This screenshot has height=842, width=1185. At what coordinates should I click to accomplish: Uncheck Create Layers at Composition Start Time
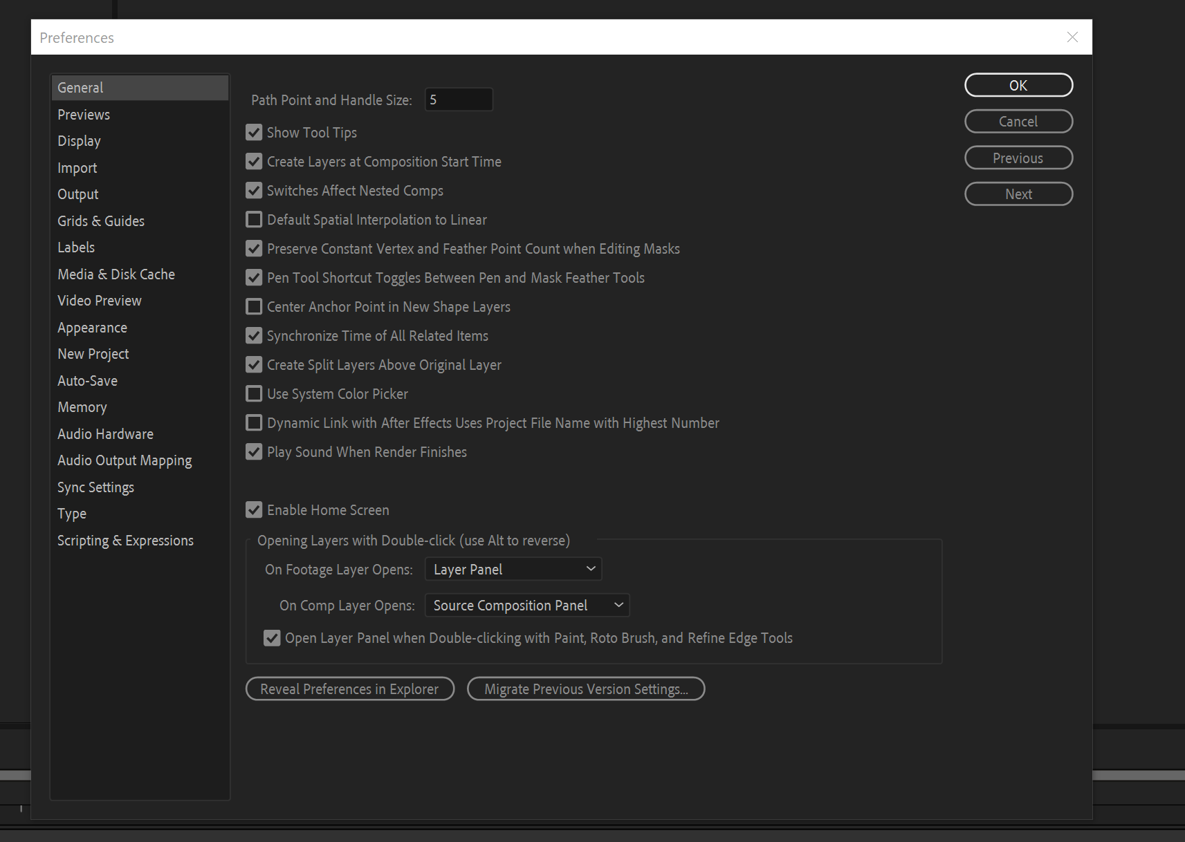(254, 161)
